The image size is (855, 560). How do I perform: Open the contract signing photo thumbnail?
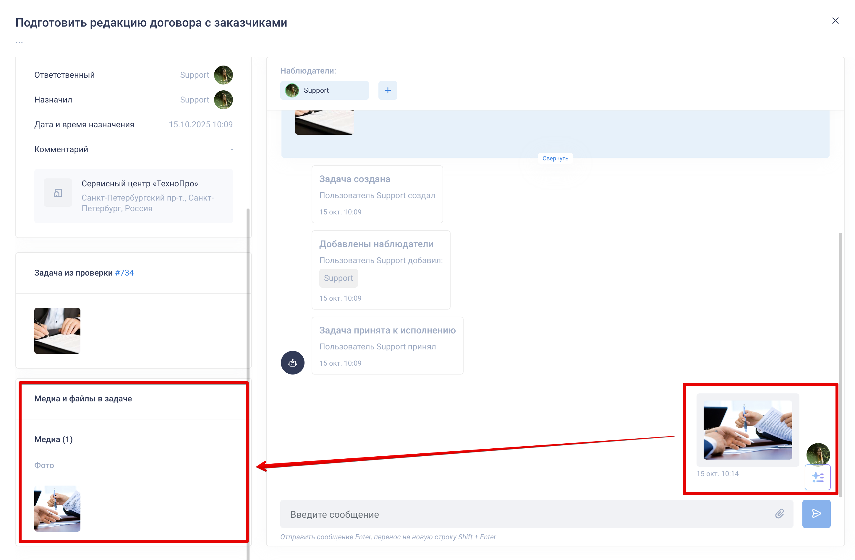(57, 331)
